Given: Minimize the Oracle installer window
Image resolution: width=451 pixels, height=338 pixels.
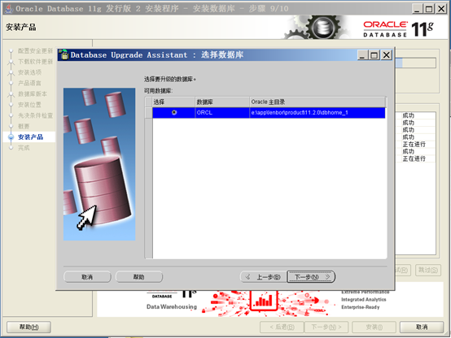Looking at the screenshot, I should coord(417,9).
